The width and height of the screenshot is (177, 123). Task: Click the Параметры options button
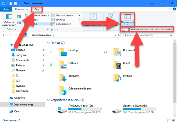pos(127,19)
